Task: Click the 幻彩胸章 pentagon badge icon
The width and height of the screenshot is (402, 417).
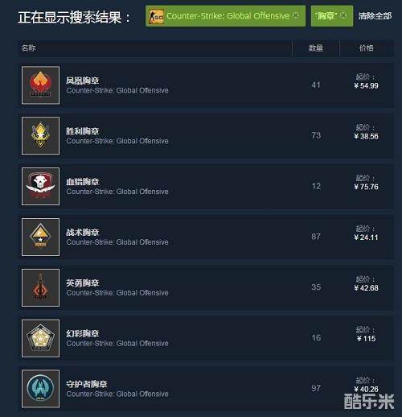Action: [x=40, y=338]
